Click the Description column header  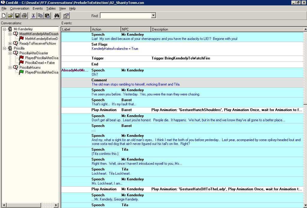coord(227,29)
